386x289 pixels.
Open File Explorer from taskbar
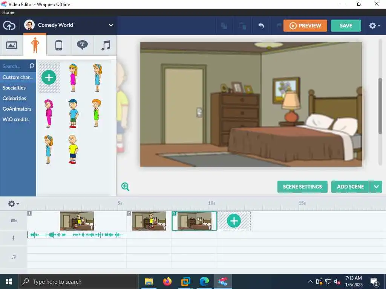coord(149,281)
